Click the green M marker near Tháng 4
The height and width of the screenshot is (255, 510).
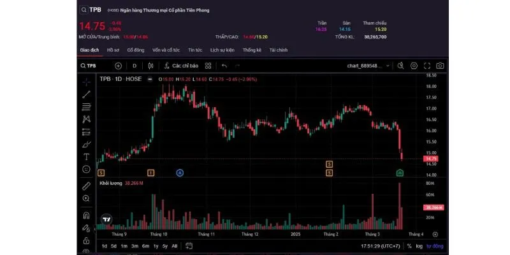pyautogui.click(x=400, y=173)
